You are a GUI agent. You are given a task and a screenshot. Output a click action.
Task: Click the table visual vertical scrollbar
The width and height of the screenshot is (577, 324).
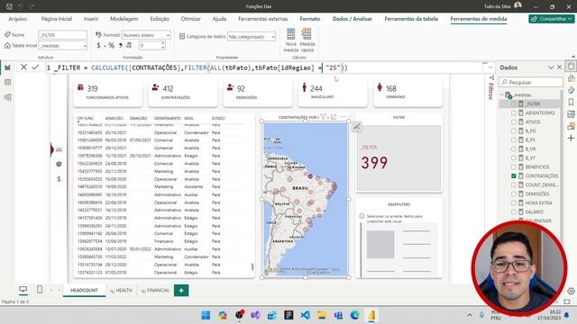pos(252,266)
